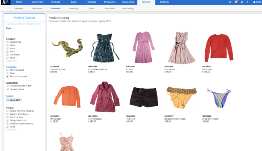
Task: Check the Men's Apparel collection box
Action: coord(7,70)
